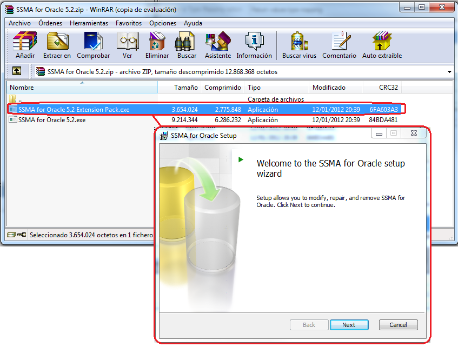Click the Favoritos menu
458x347 pixels.
(129, 23)
